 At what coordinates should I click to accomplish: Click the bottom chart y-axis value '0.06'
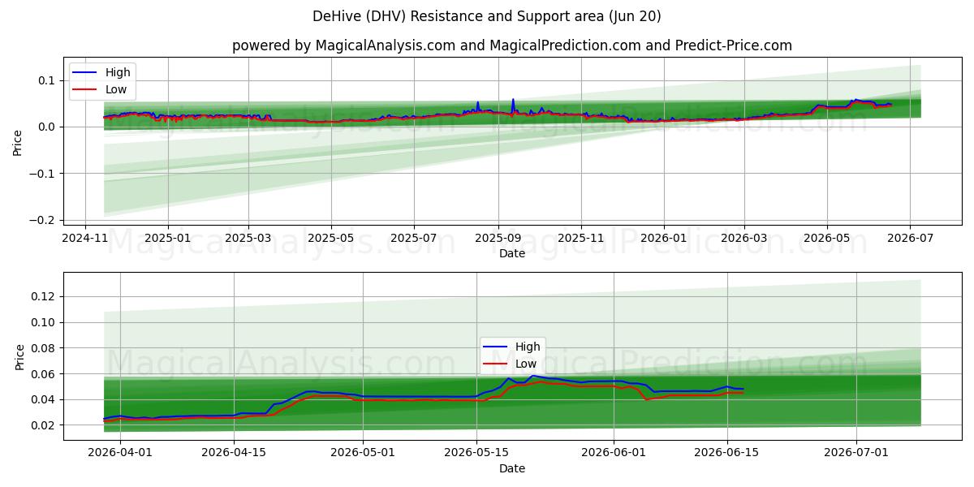(x=45, y=374)
